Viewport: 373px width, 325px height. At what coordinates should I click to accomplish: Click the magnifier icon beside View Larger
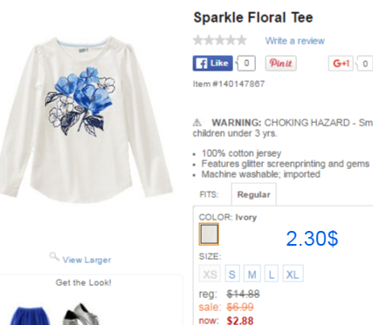click(x=54, y=257)
